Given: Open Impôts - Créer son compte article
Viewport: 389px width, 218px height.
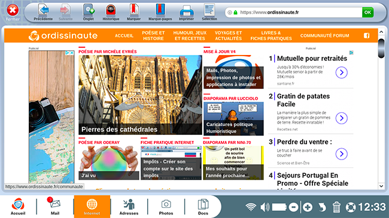Looking at the screenshot, I should [171, 163].
